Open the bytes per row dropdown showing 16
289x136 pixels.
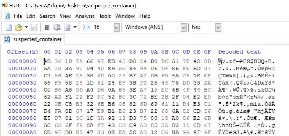coord(116,27)
